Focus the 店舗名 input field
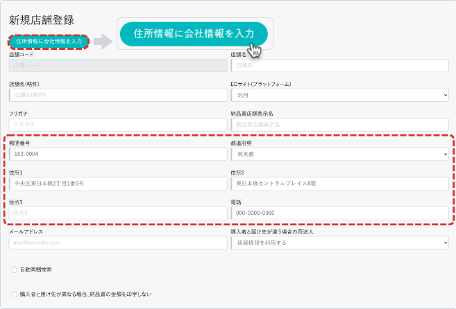Viewport: 456px width, 309px height. pos(339,65)
